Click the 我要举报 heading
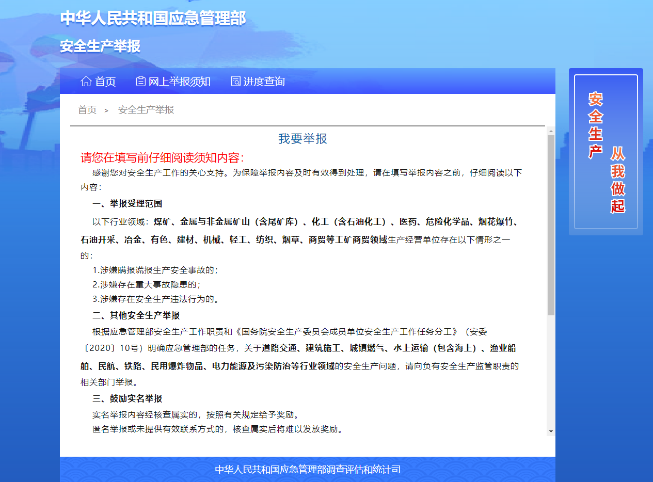This screenshot has height=482, width=653. tap(303, 139)
